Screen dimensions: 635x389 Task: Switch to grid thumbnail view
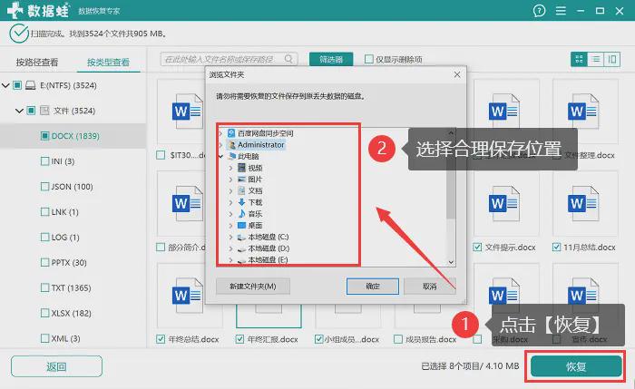pos(579,60)
